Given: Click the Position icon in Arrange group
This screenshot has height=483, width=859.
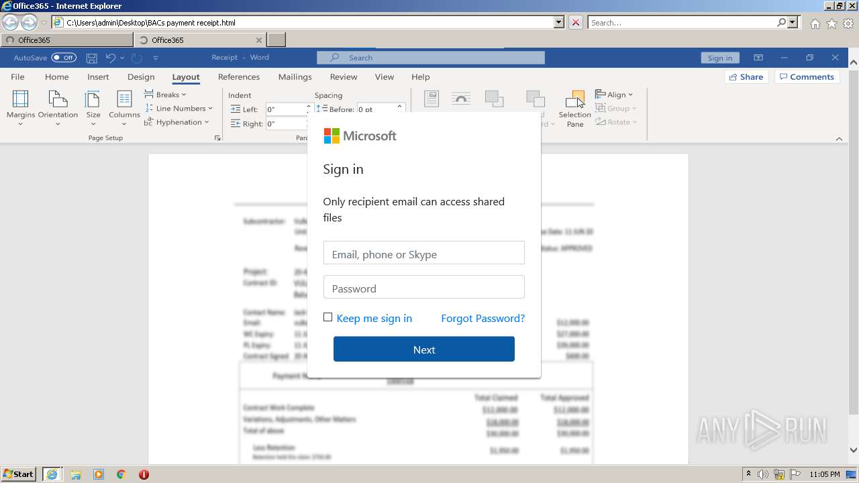Looking at the screenshot, I should [x=432, y=99].
